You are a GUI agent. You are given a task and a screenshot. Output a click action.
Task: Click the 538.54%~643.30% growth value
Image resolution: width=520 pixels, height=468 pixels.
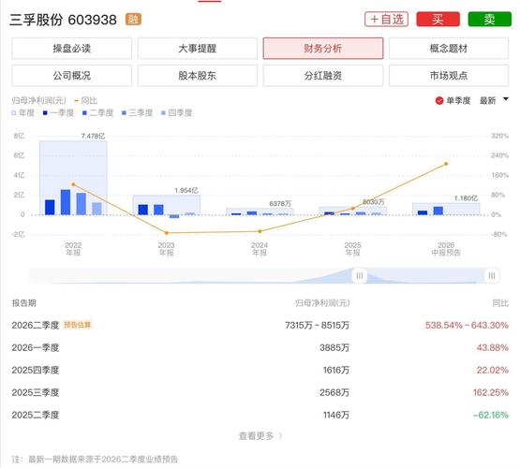(x=467, y=325)
